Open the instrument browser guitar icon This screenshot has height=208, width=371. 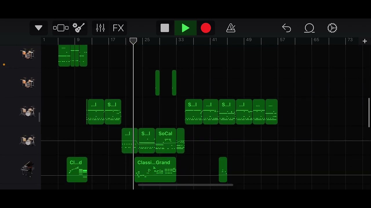78,28
